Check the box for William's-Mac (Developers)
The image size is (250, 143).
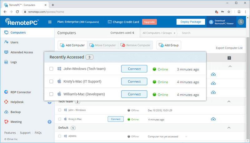point(51,94)
